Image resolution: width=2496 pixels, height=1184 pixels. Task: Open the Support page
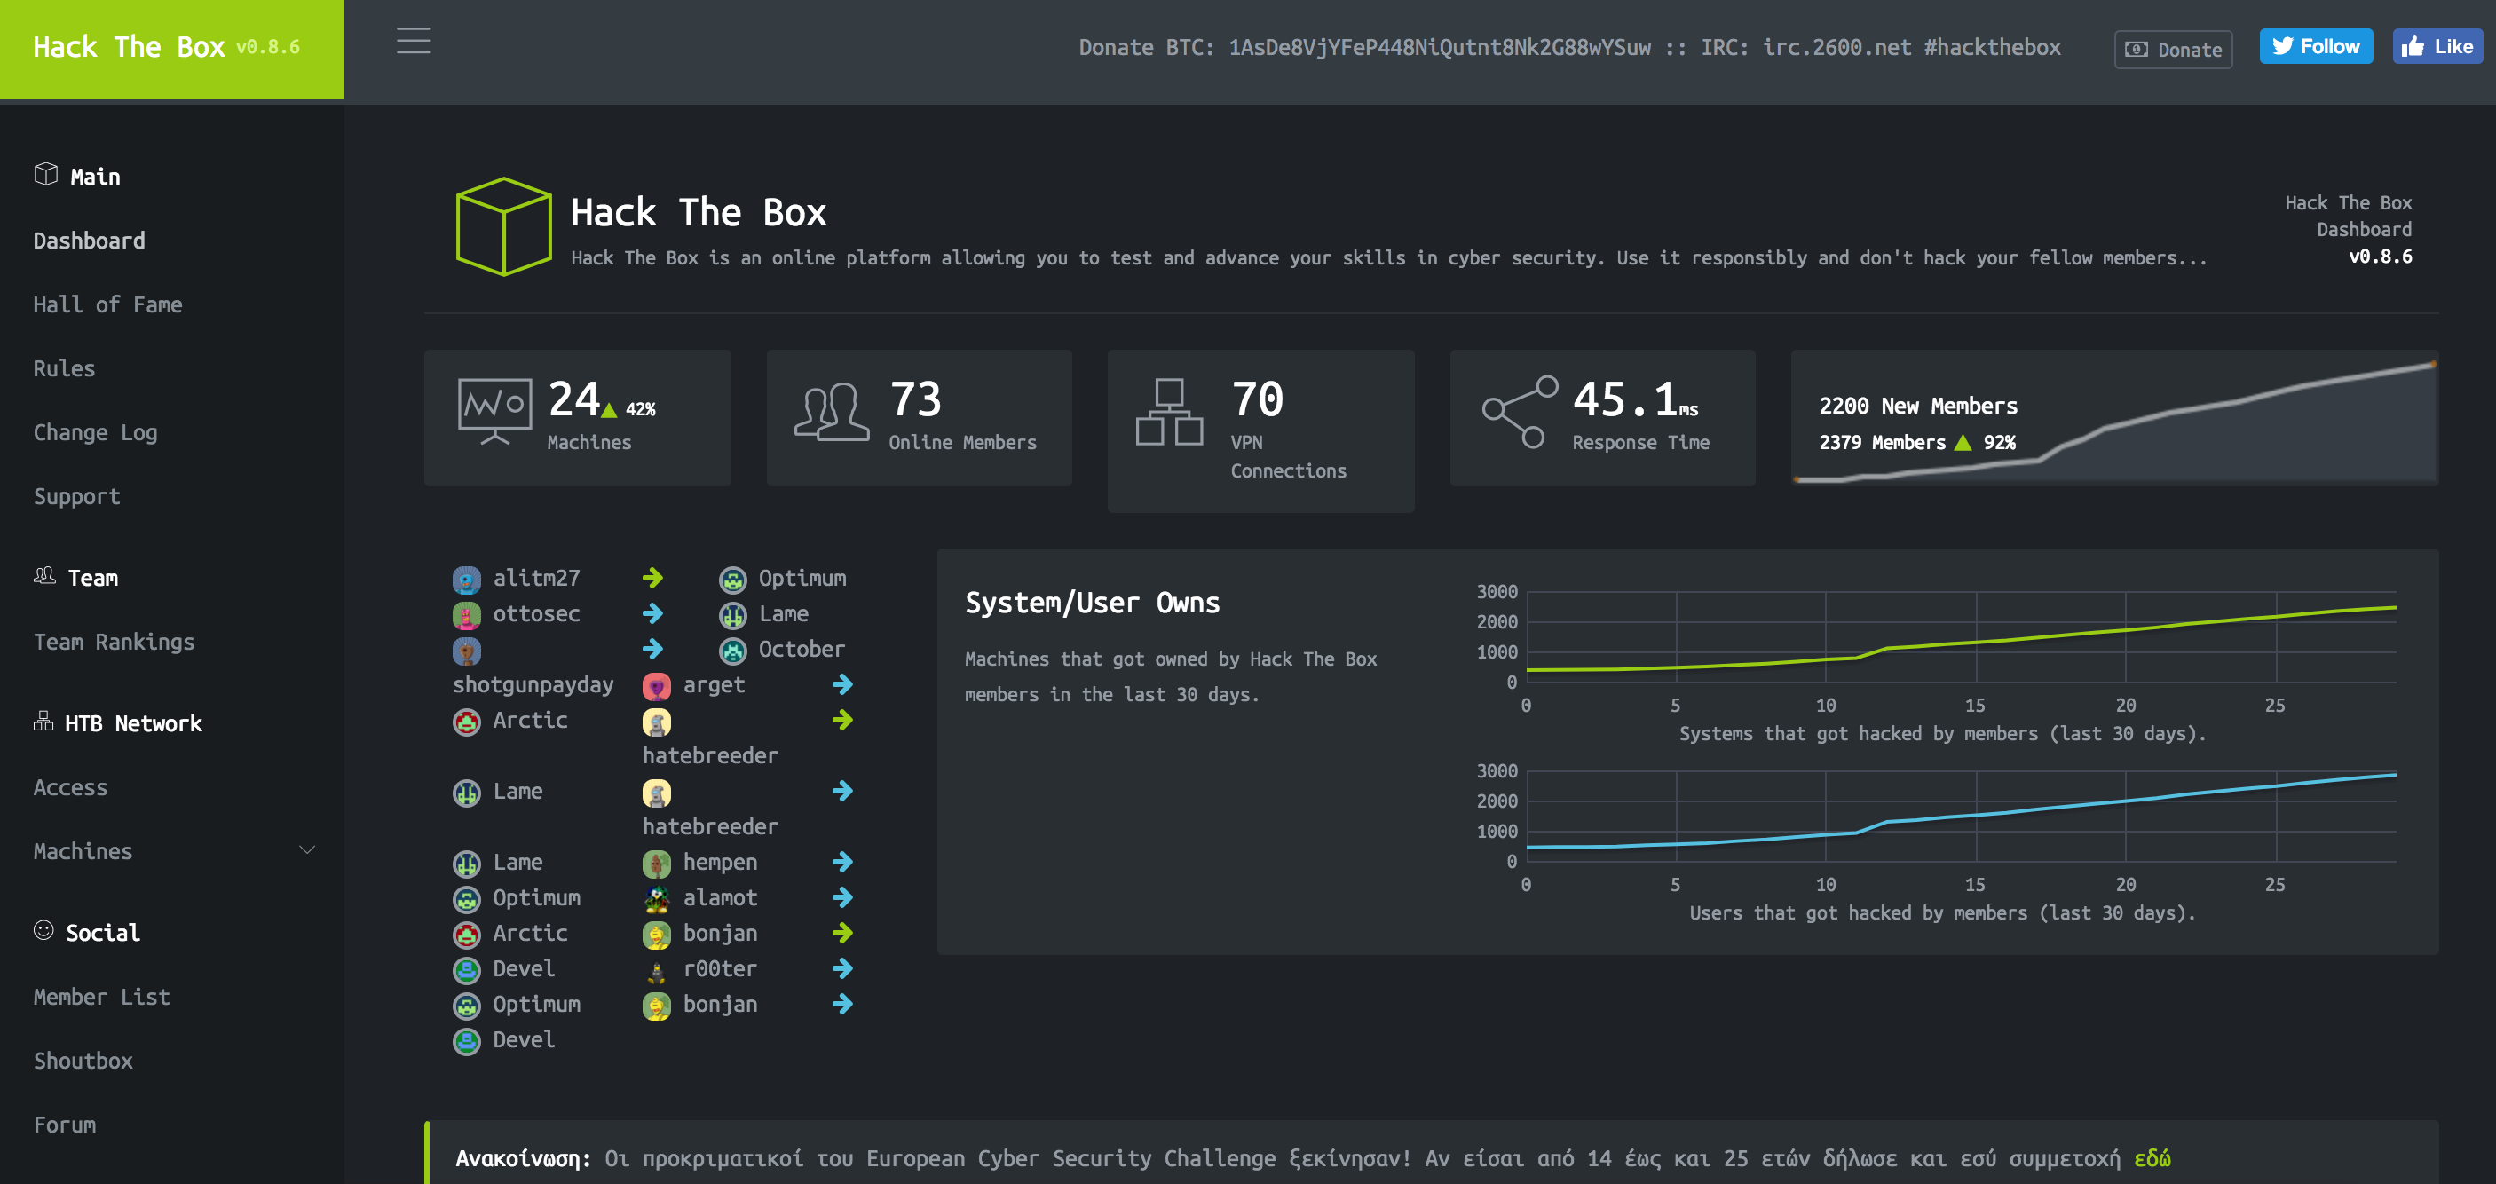(x=76, y=496)
